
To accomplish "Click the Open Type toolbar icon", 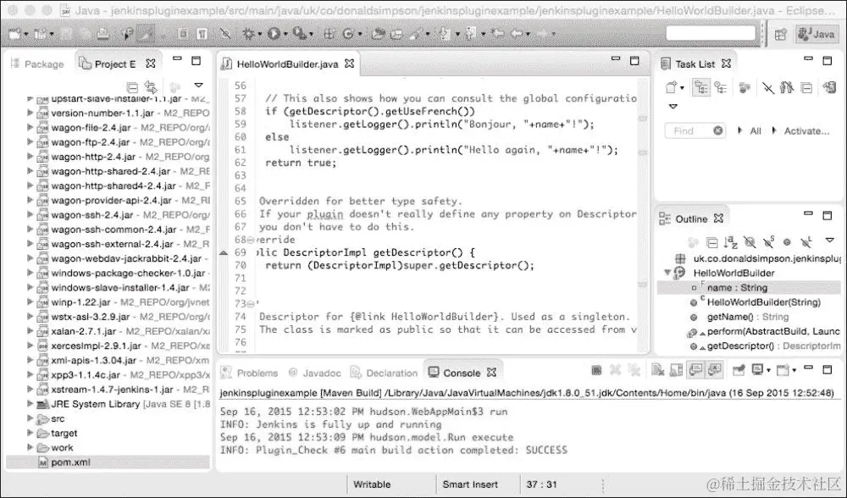I will pos(378,34).
